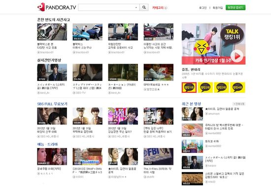Select the ranking 4 yellow speech bubble icon
The image size is (271, 187).
point(237,87)
